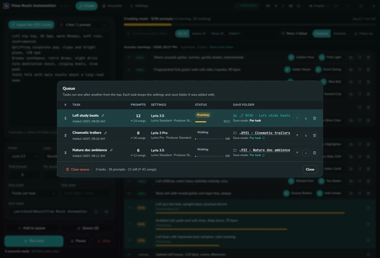The image size is (380, 258).
Task: Click the prompt count 12
Action: 138,116
